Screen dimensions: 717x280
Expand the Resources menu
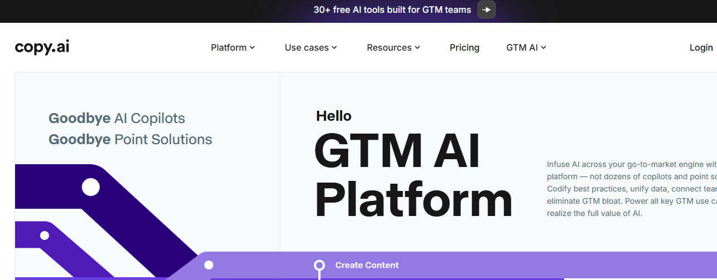pyautogui.click(x=393, y=48)
